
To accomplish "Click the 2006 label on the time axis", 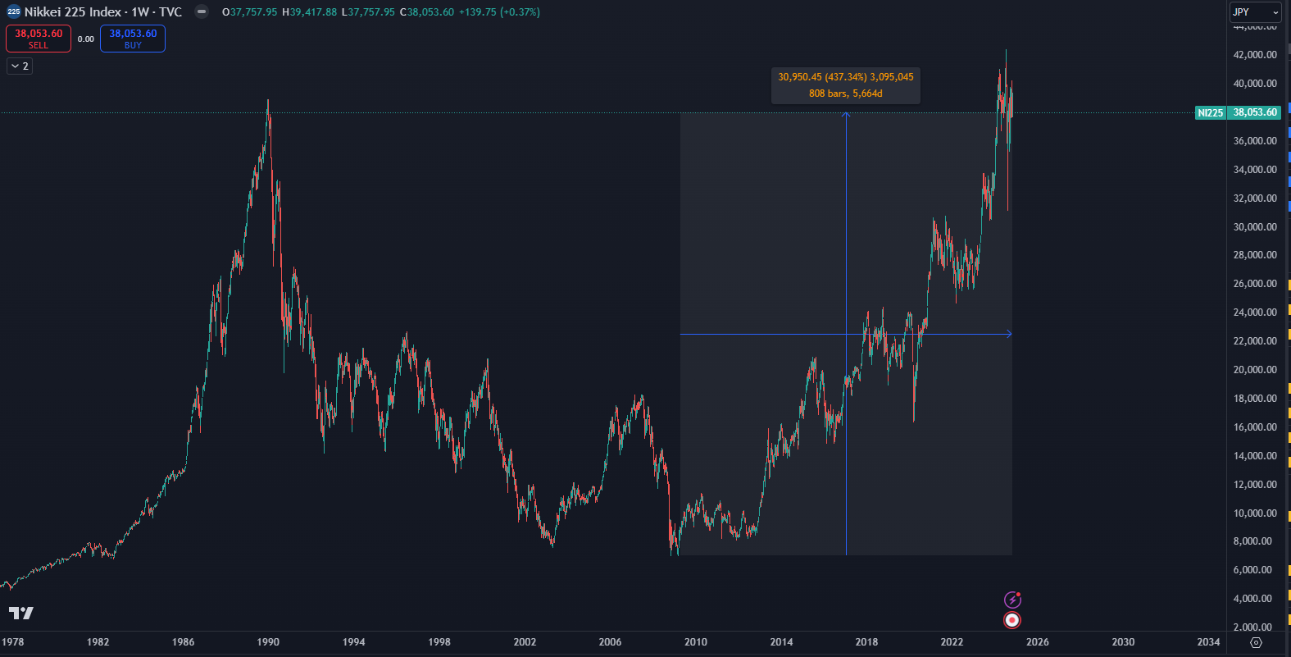I will click(x=610, y=642).
